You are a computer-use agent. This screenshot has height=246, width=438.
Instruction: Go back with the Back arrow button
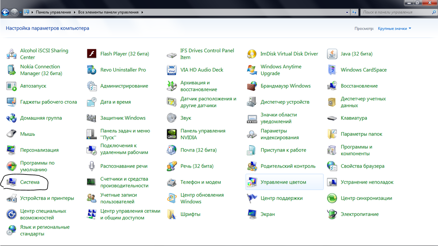coord(5,12)
